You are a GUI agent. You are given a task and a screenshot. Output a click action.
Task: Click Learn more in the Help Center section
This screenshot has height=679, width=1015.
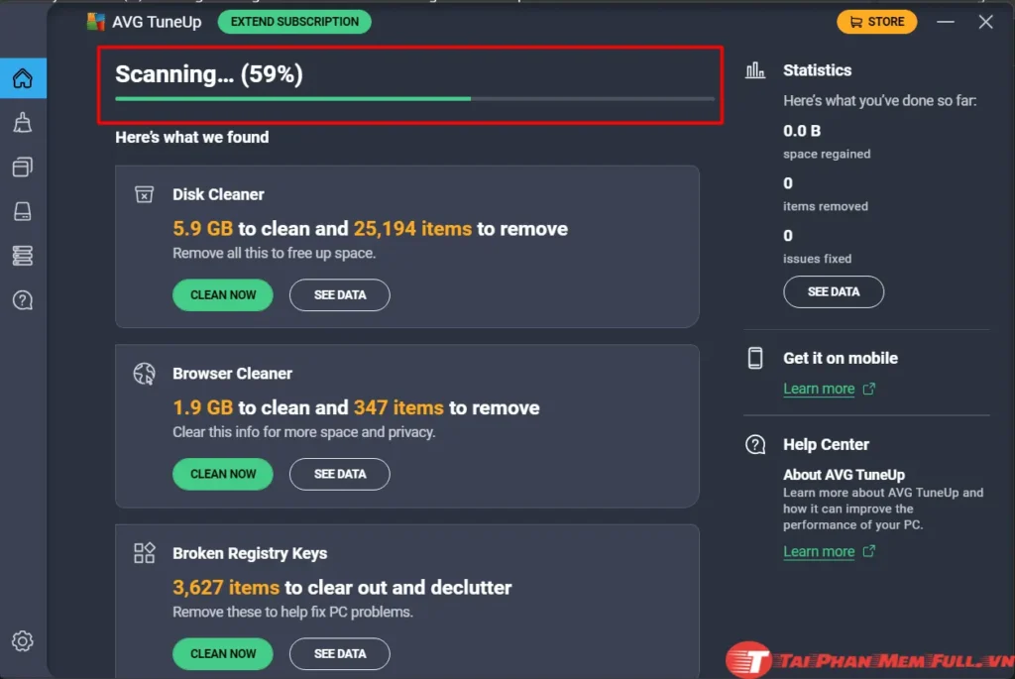click(820, 551)
